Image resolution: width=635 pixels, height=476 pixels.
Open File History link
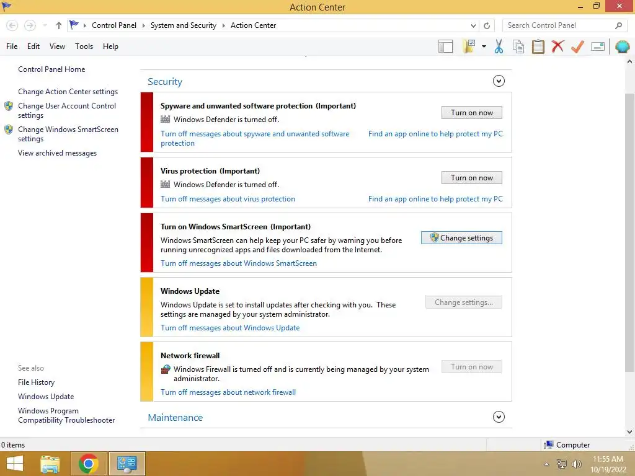pos(36,382)
